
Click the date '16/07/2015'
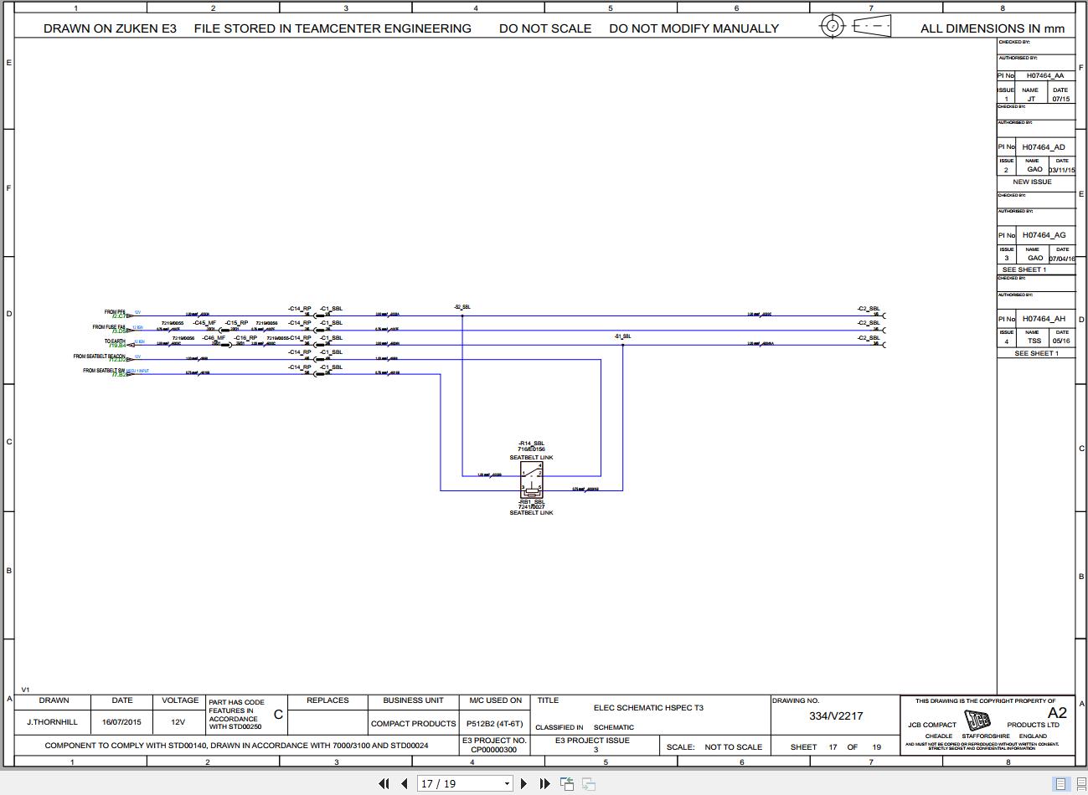click(x=122, y=721)
